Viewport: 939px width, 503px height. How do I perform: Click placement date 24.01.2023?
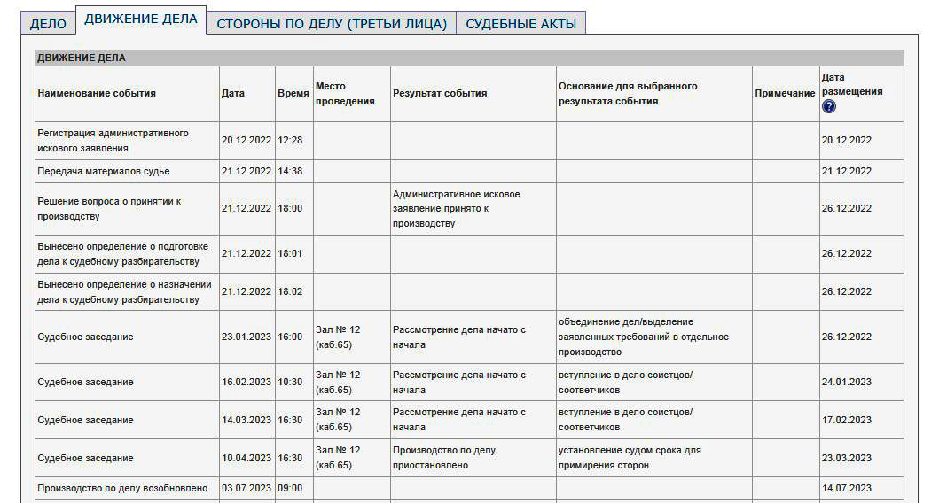pos(846,383)
